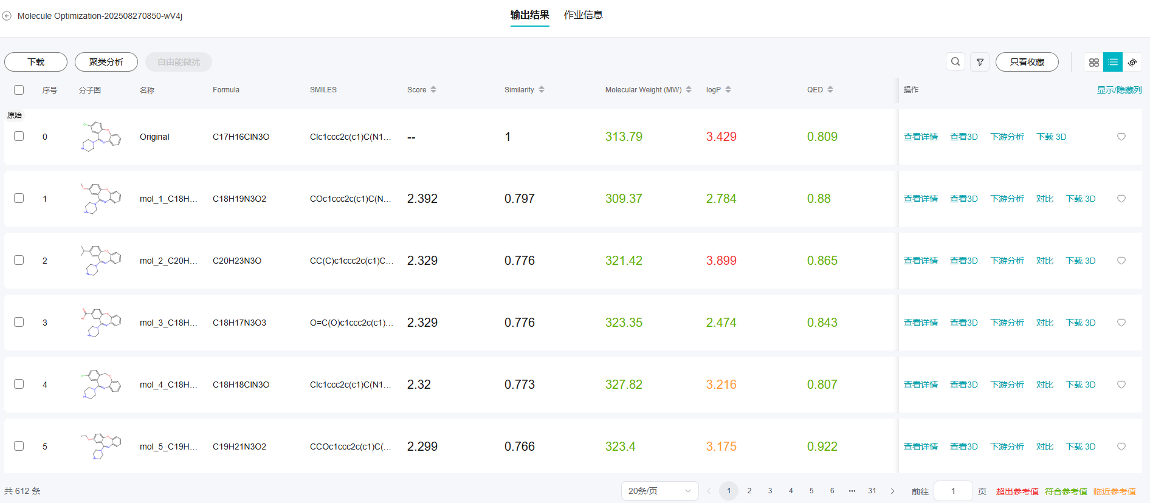The width and height of the screenshot is (1150, 503).
Task: Select checkbox for row 5
Action: pos(19,446)
